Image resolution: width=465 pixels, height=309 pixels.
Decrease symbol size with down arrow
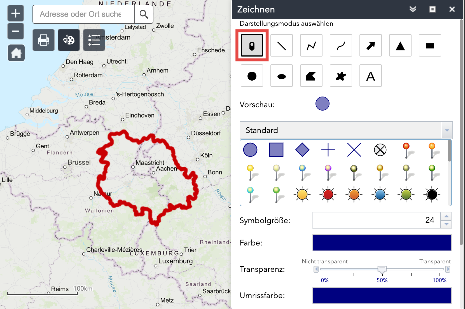point(446,224)
